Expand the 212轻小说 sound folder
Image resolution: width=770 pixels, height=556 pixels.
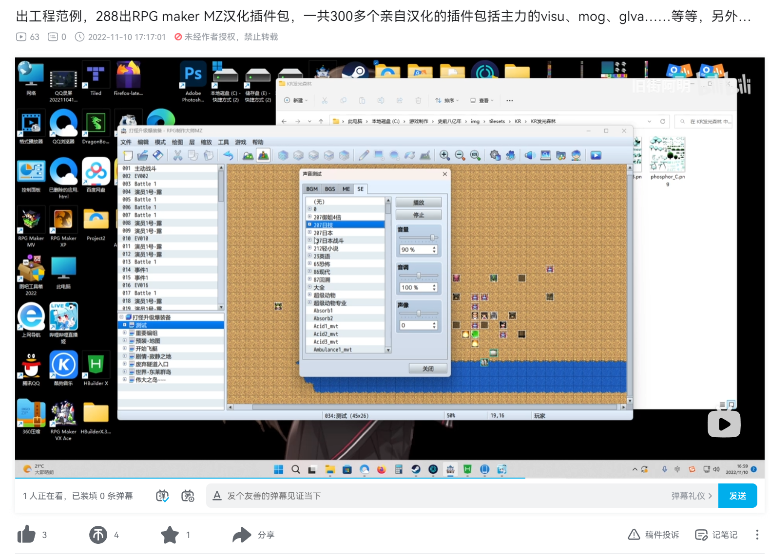click(309, 248)
